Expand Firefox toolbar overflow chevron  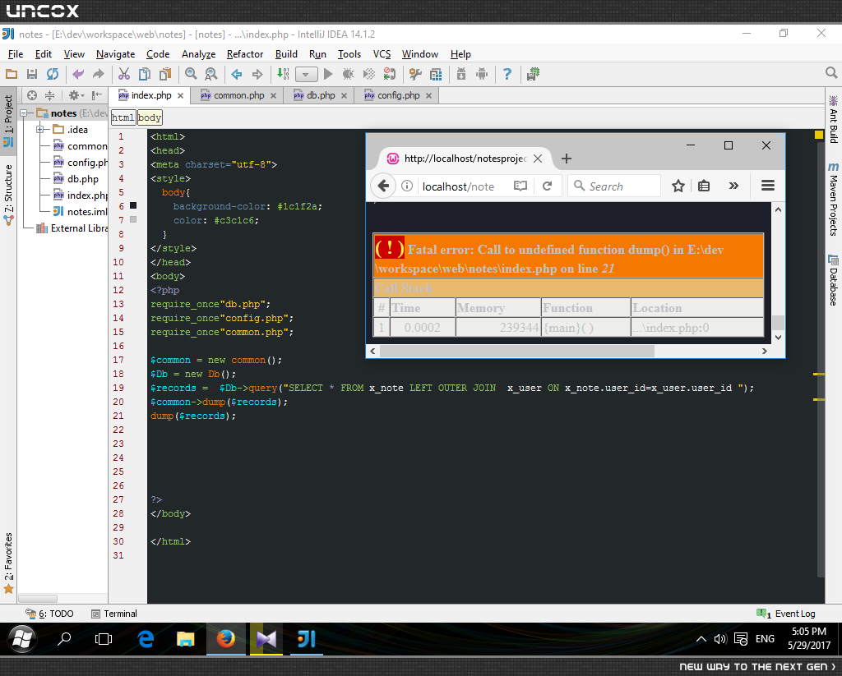pyautogui.click(x=733, y=186)
